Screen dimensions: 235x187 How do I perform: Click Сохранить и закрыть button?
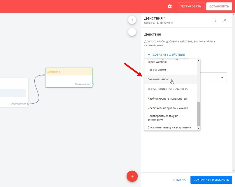click(x=211, y=180)
